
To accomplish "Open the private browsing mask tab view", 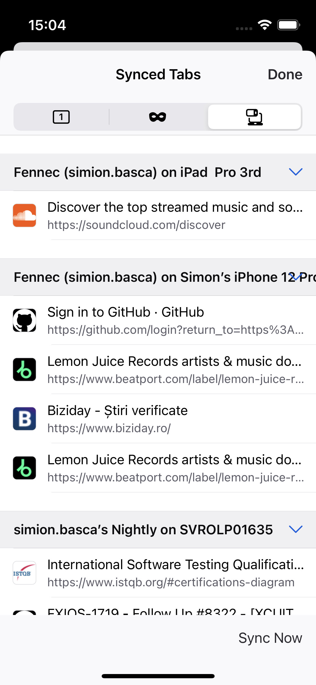I will 158,117.
